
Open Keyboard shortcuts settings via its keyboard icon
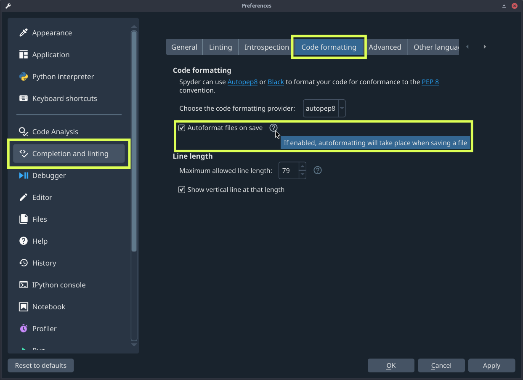point(24,98)
